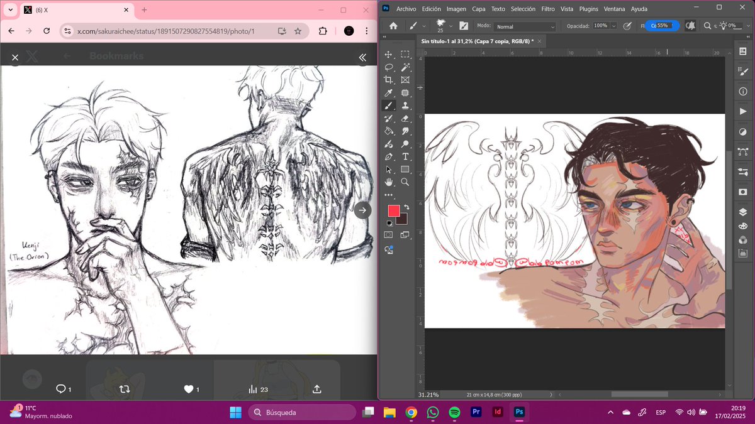Repost the X post
The height and width of the screenshot is (424, 755).
click(x=125, y=389)
